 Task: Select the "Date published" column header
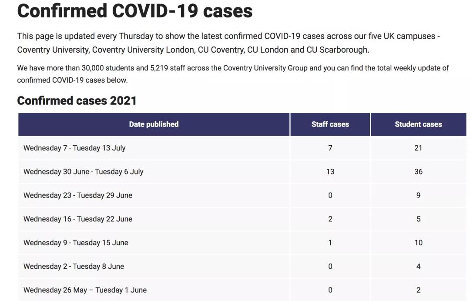click(x=154, y=124)
